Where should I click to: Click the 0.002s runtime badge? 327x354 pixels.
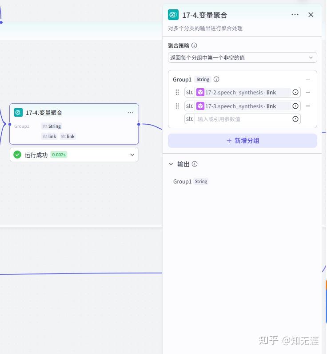pos(59,155)
